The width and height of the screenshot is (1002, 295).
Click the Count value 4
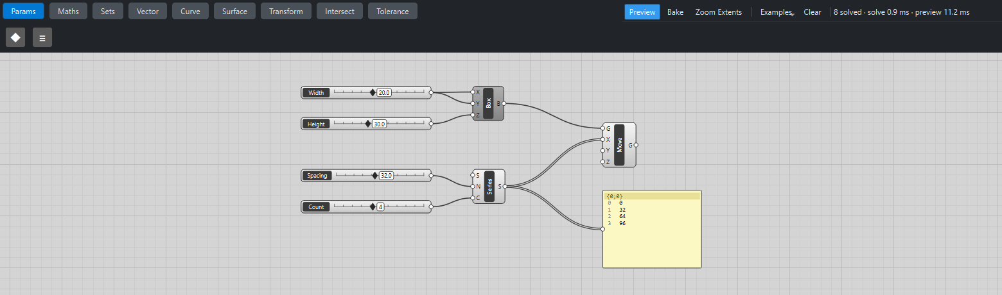(380, 206)
